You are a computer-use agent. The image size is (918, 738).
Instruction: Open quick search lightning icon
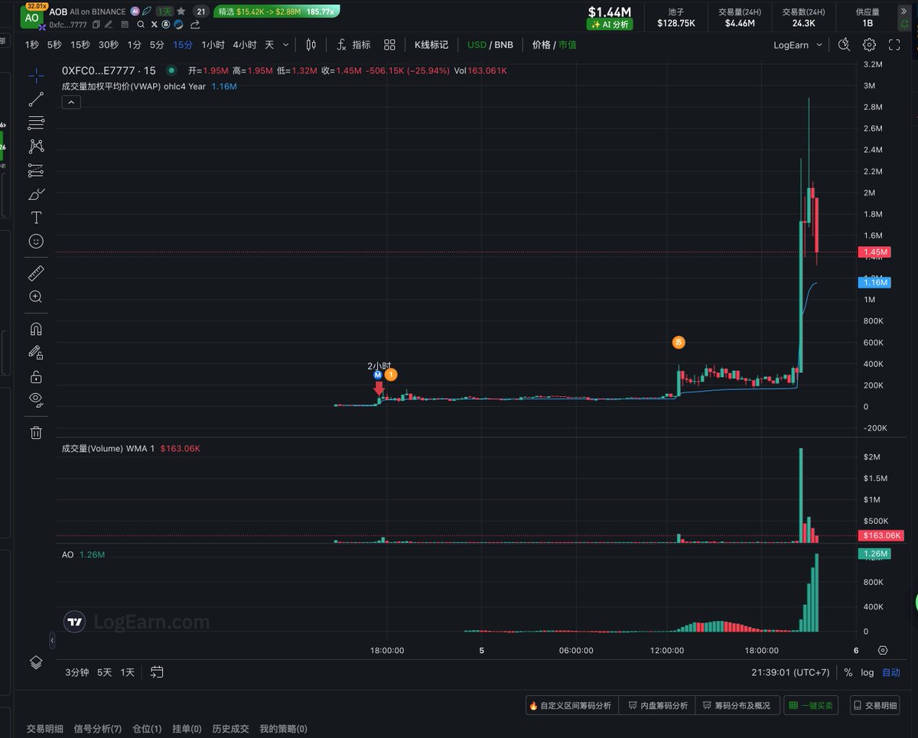[844, 45]
